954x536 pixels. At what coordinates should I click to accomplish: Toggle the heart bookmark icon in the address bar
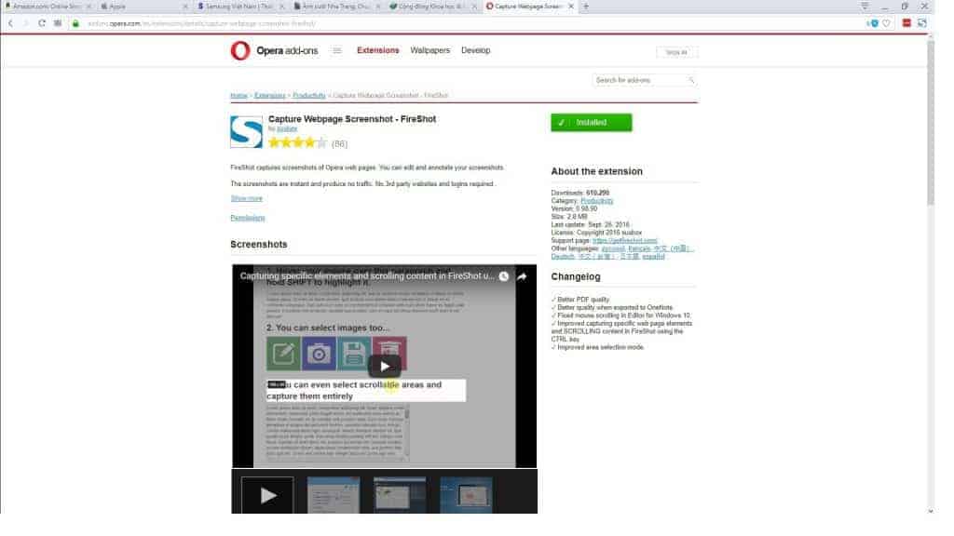tap(886, 23)
